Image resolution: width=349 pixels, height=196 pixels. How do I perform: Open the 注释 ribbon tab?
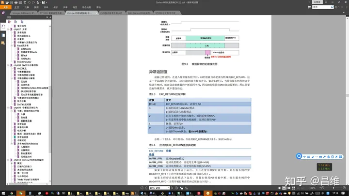coord(27,7)
